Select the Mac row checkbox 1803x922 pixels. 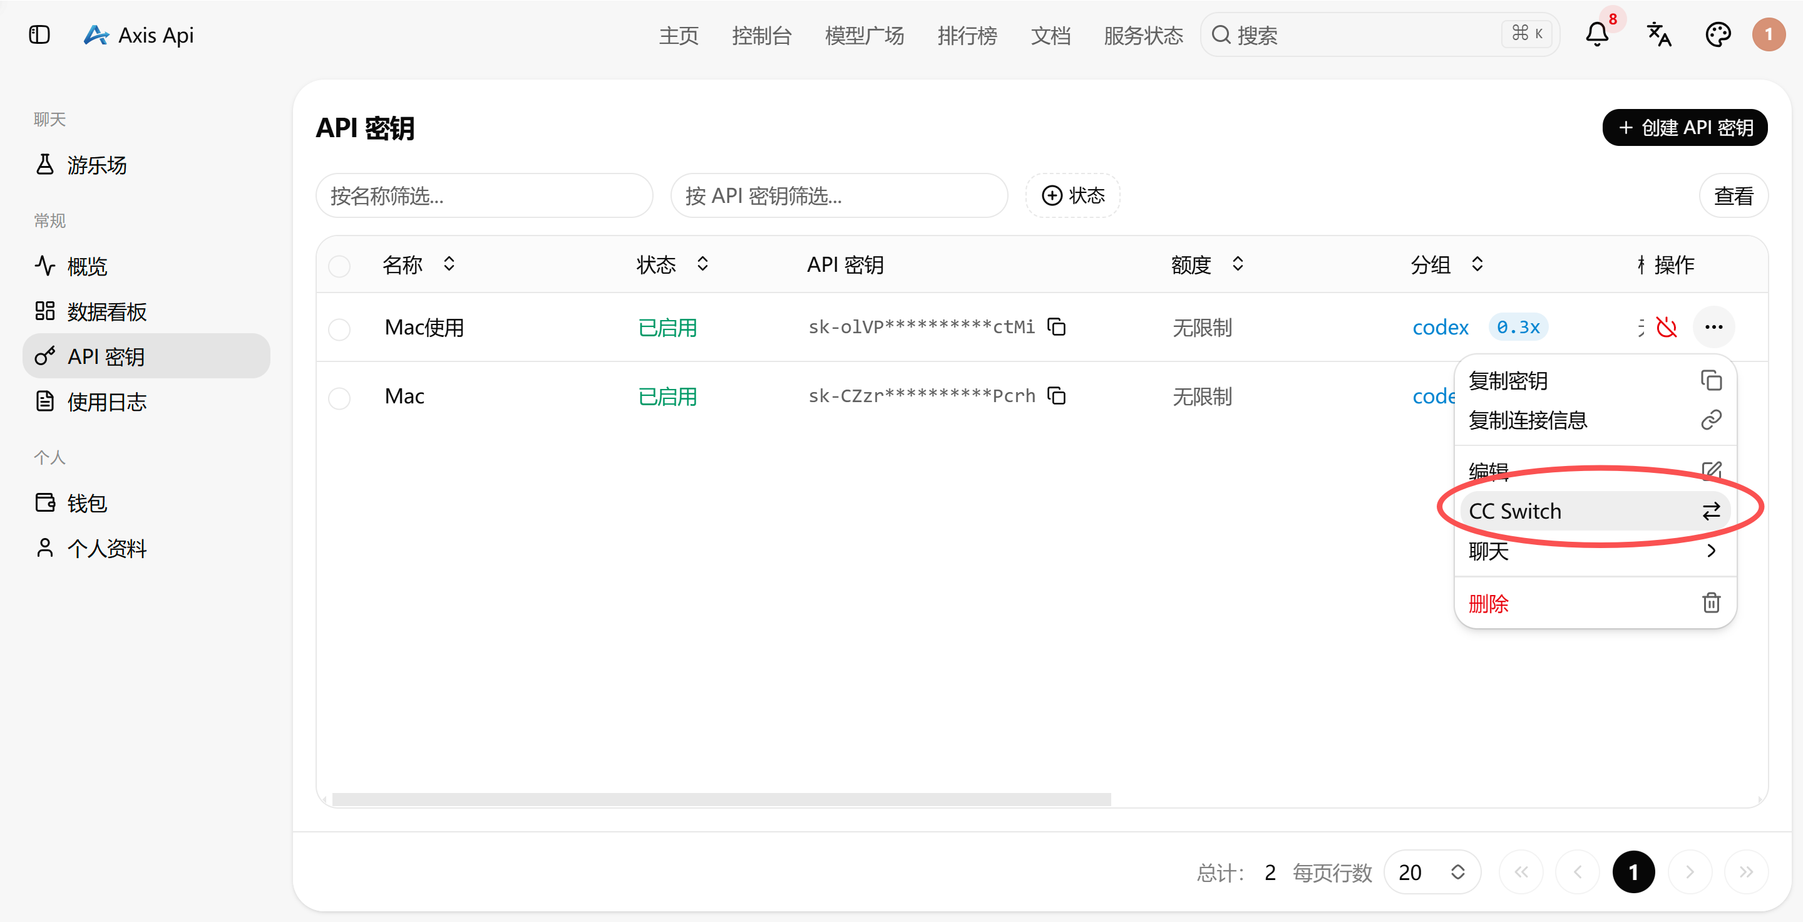339,398
